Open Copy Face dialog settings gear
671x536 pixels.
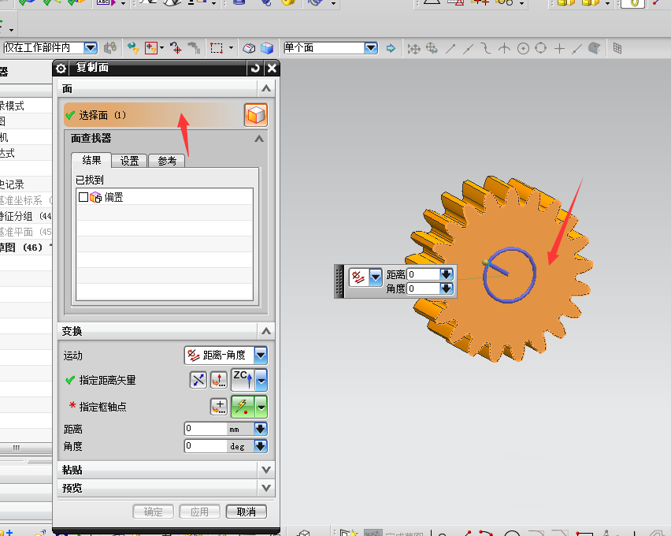point(61,69)
